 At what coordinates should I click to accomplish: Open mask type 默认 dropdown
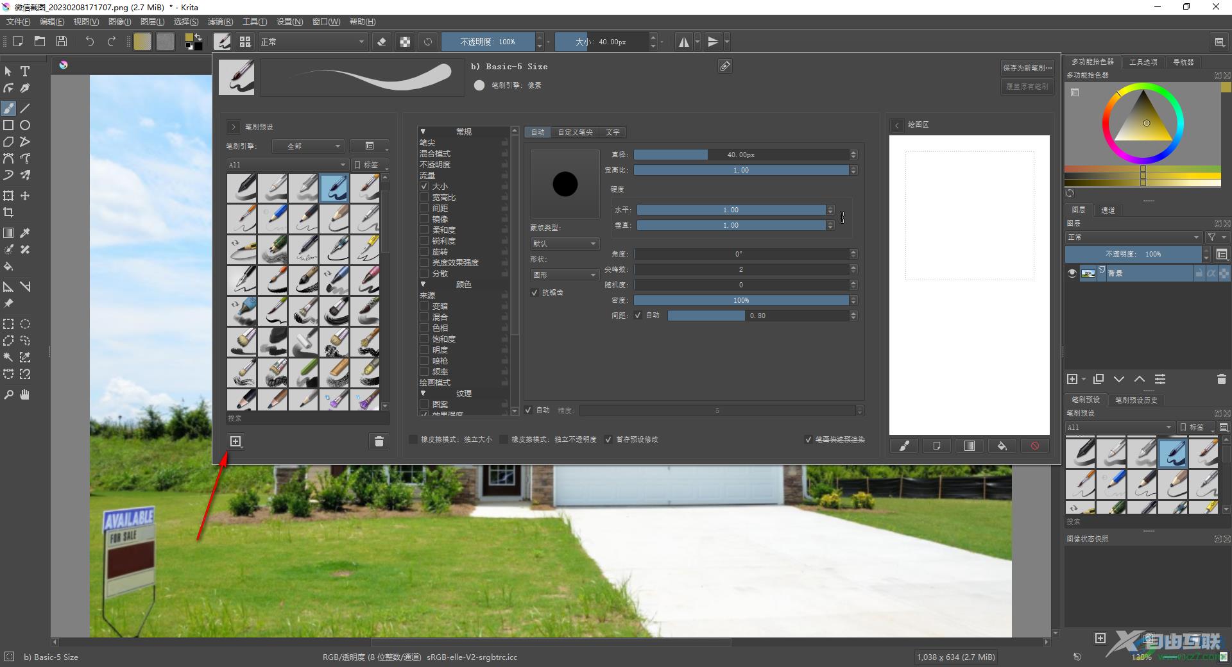[x=564, y=244]
